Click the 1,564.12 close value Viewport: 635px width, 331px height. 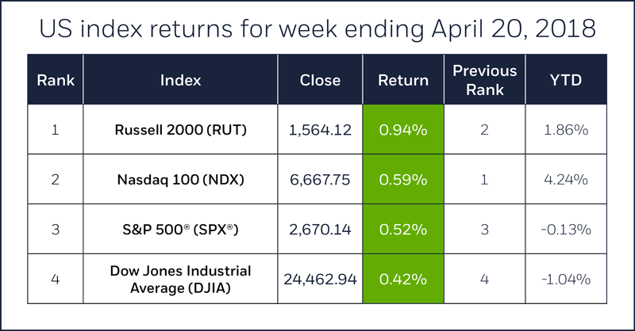coord(320,129)
